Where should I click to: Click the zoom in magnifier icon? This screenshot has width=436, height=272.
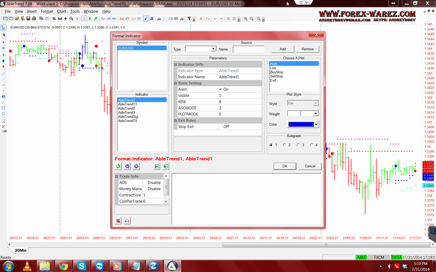pyautogui.click(x=246, y=19)
